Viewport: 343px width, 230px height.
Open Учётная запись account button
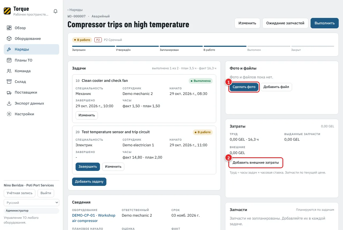(20, 193)
